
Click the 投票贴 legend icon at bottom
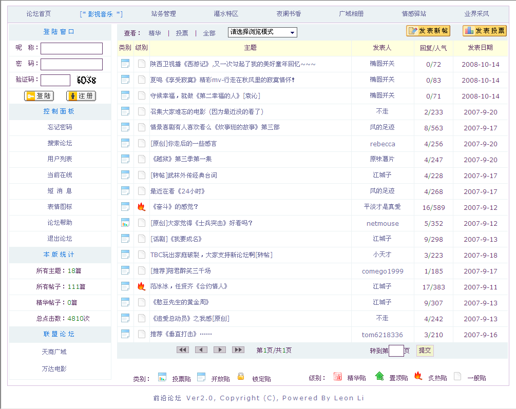click(x=162, y=377)
